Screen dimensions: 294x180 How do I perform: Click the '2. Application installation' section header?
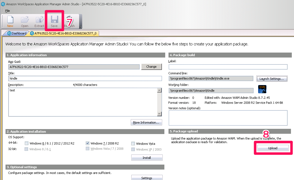tap(85, 132)
